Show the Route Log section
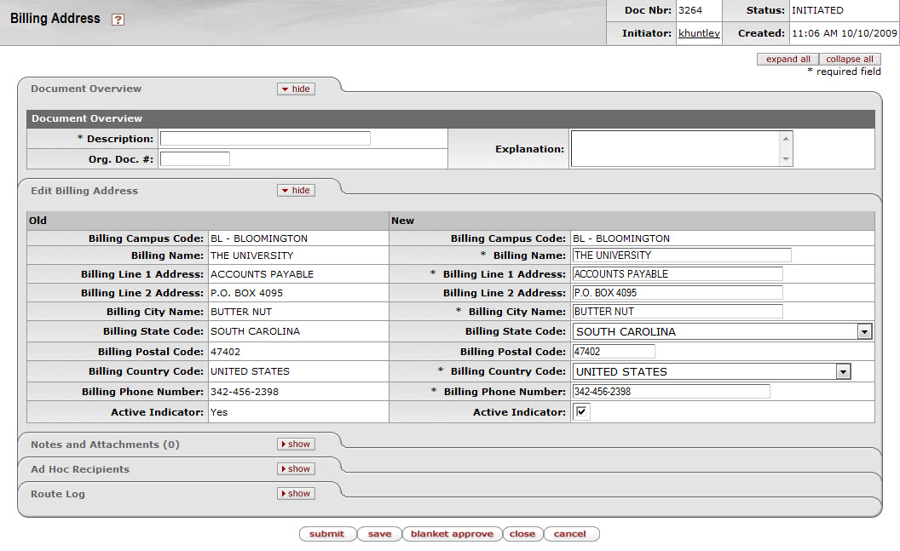Screen dimensions: 900x551 coord(296,494)
